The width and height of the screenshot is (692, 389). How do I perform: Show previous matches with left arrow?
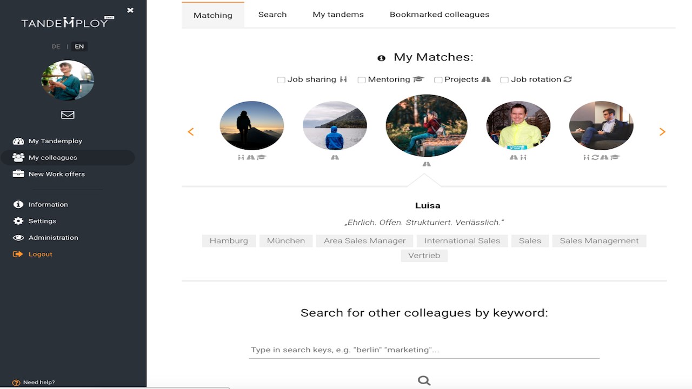[x=191, y=132]
